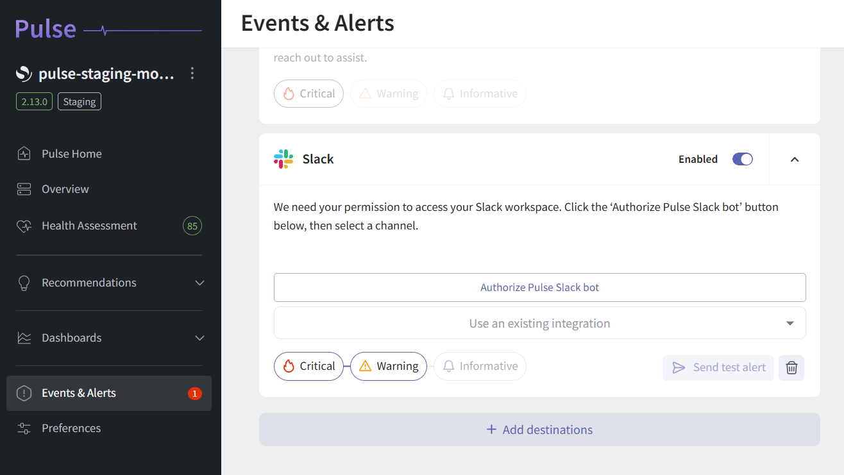Open the Use an existing integration dropdown
This screenshot has width=844, height=475.
click(x=540, y=323)
